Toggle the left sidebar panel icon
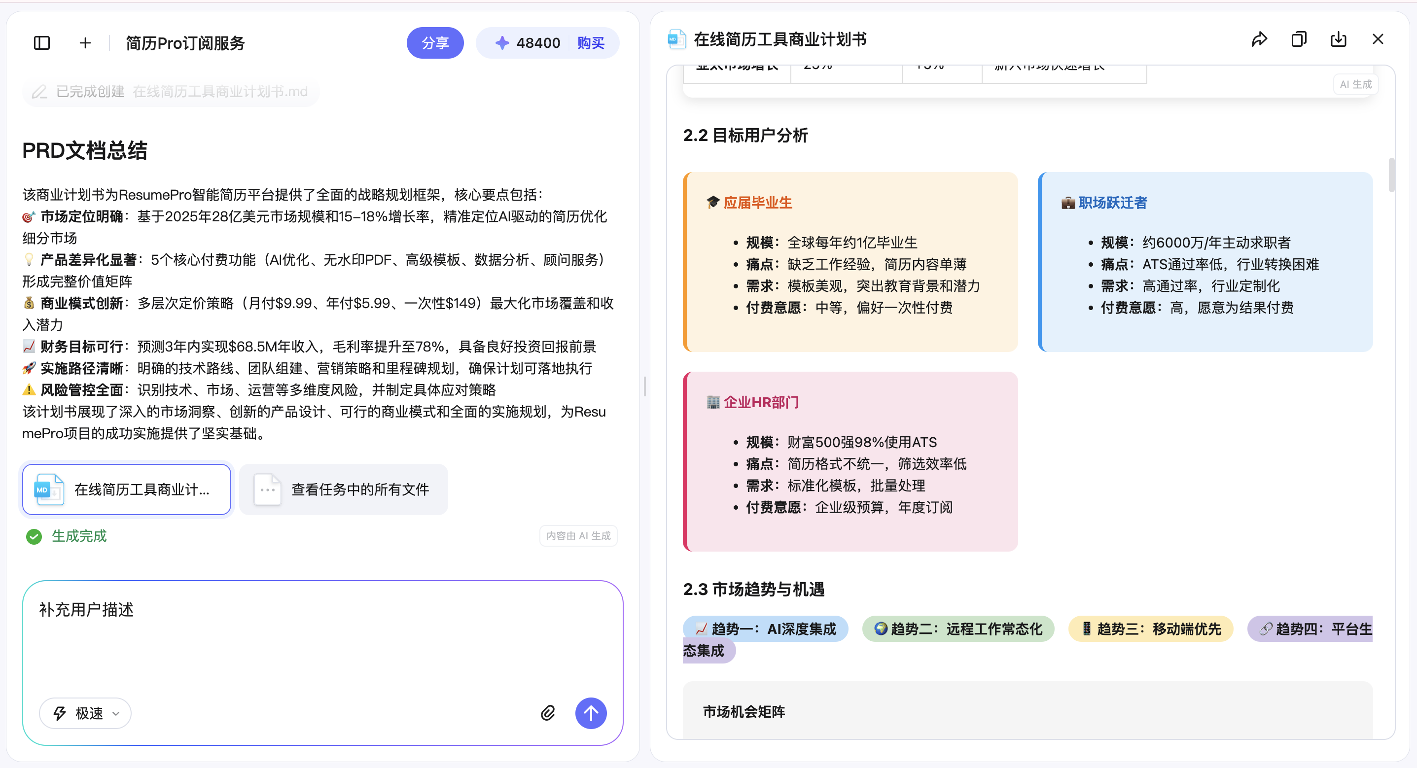This screenshot has width=1417, height=768. click(x=42, y=43)
